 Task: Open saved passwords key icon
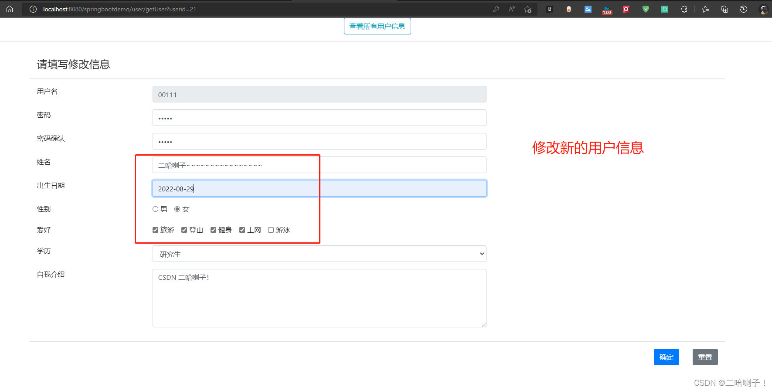point(496,9)
